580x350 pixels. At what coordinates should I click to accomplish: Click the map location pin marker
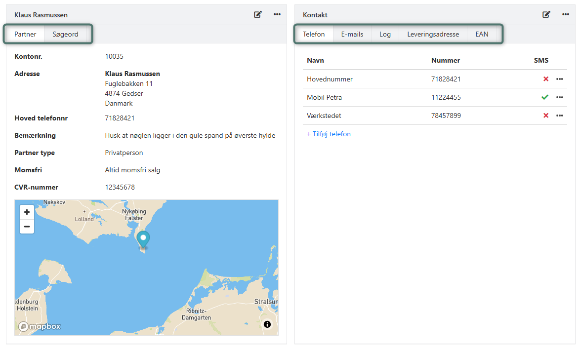click(x=143, y=239)
